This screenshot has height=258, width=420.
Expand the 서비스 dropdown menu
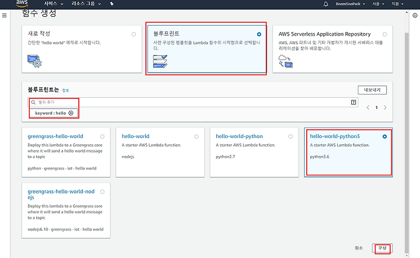[54, 3]
